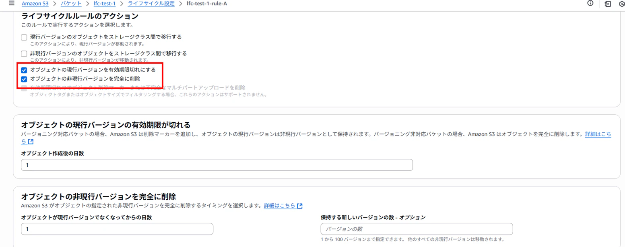Click このアクションにより、現行バージョンが移動されます description
Screen dimensions: 625x247
87,44
